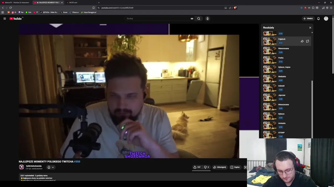334x187 pixels.
Task: Jump to the Meduska chapter
Action: point(287,78)
